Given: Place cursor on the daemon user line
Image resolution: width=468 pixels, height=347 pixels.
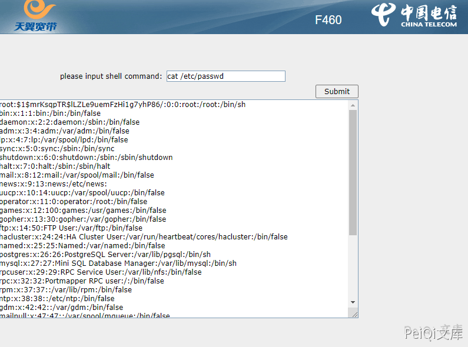Looking at the screenshot, I should click(x=69, y=122).
